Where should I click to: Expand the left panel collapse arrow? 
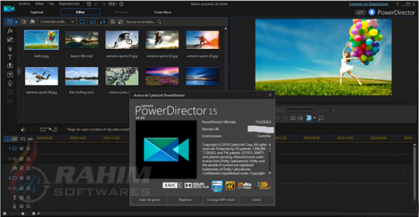(19, 71)
